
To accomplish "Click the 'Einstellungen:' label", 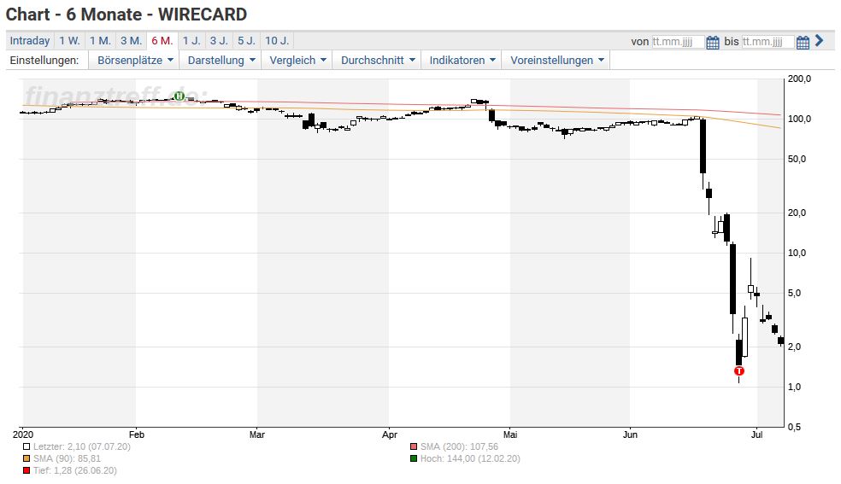I will (44, 60).
